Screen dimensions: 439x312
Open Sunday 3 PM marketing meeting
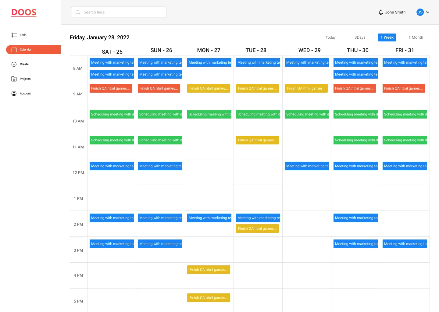coord(160,244)
